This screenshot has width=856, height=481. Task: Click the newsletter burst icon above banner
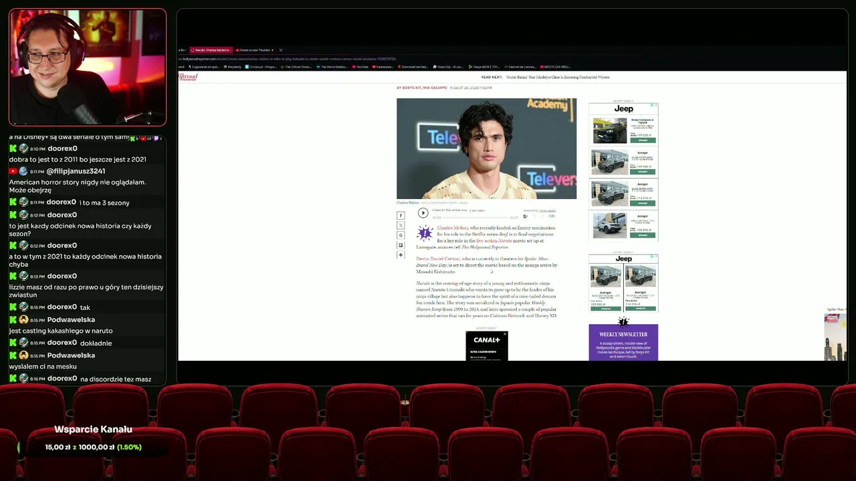tap(623, 321)
